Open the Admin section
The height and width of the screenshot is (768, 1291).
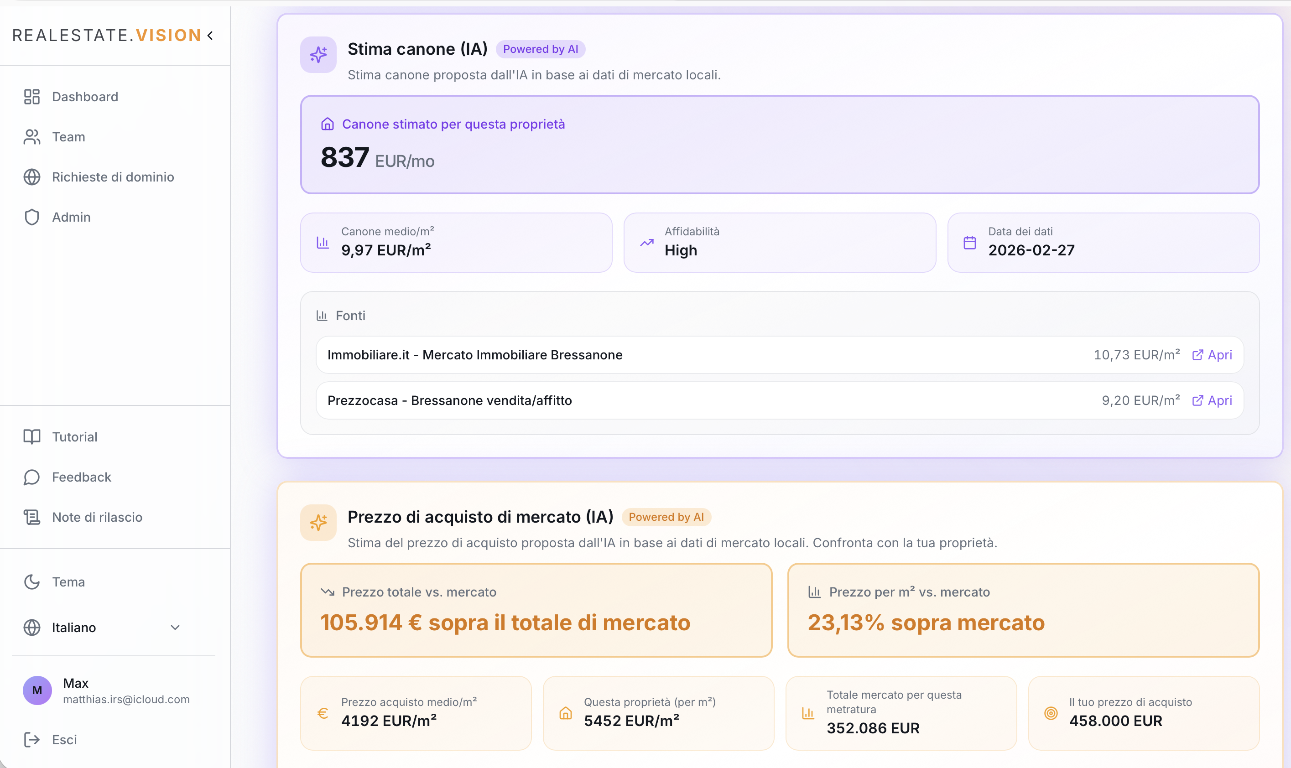click(x=71, y=217)
